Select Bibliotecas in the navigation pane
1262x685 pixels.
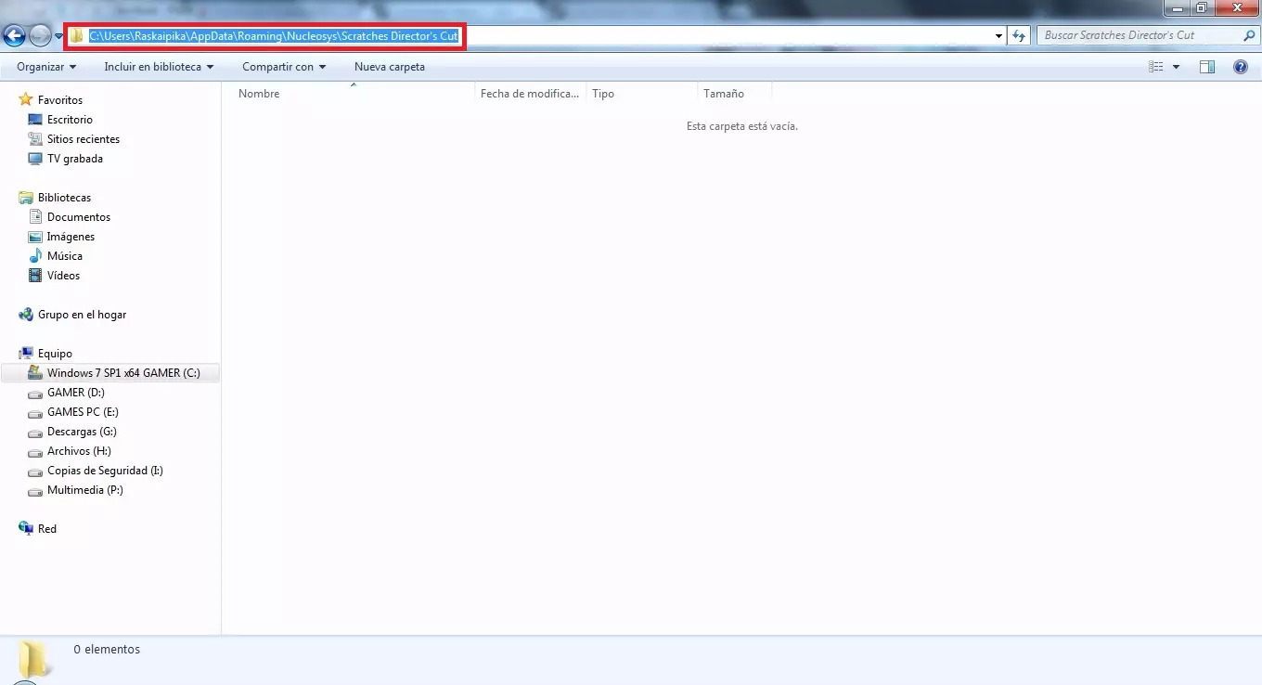click(x=64, y=198)
